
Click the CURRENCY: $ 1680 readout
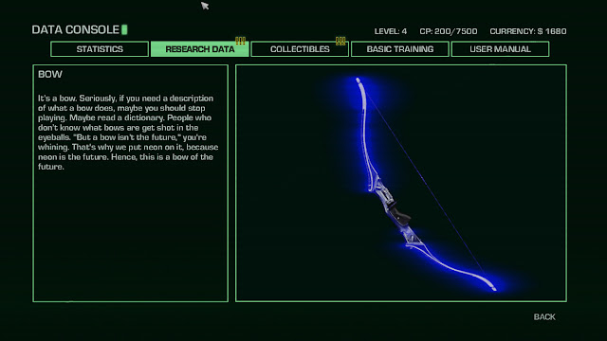tap(528, 31)
